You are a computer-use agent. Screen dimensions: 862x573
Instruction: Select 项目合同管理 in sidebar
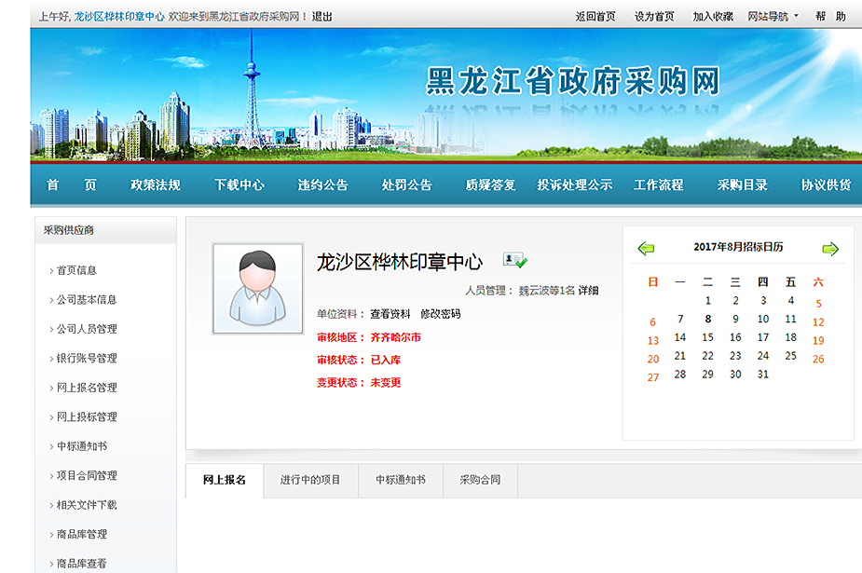(x=87, y=475)
